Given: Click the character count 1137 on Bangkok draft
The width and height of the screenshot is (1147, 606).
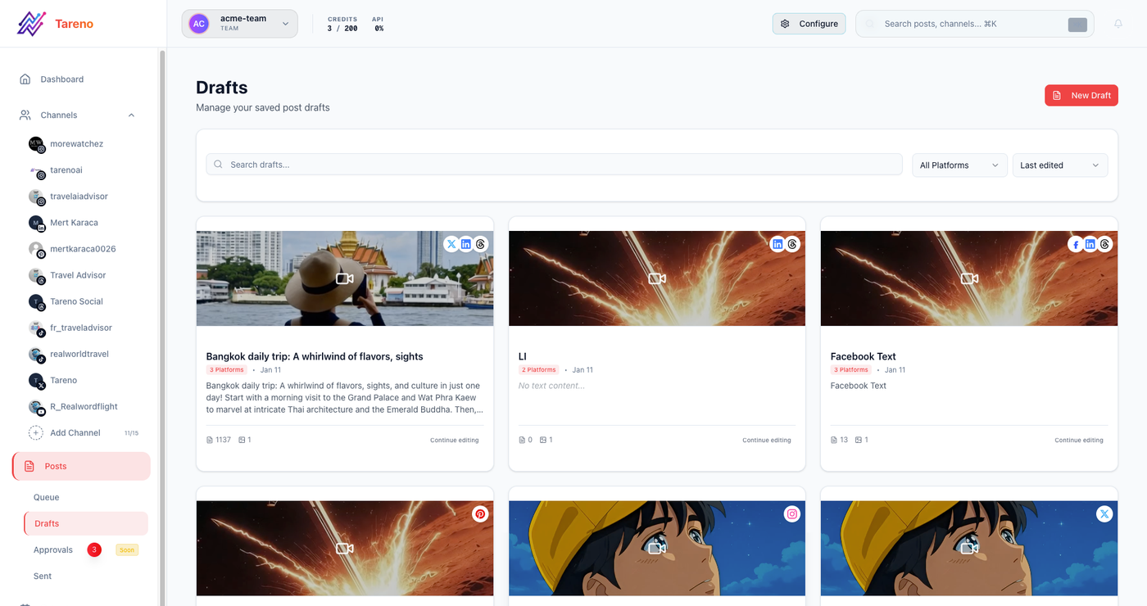Looking at the screenshot, I should [x=219, y=441].
